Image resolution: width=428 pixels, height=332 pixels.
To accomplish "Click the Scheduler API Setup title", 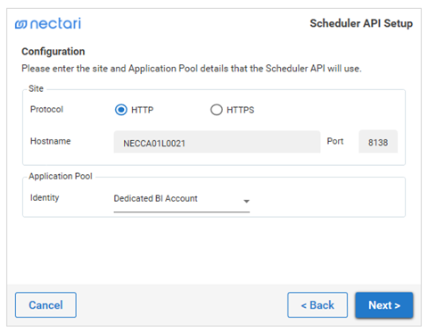I will 361,23.
